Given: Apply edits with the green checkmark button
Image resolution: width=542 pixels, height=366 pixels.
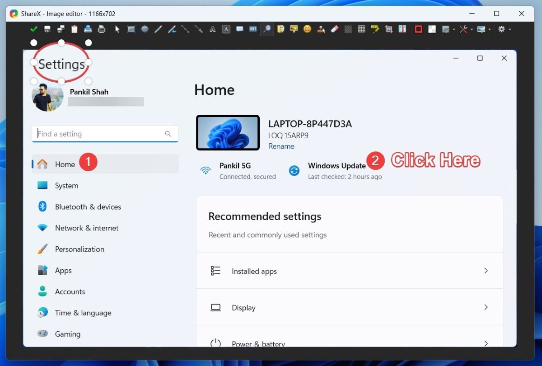Looking at the screenshot, I should coord(33,28).
